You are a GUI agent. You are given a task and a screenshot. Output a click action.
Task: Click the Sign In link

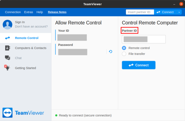[x=20, y=22]
